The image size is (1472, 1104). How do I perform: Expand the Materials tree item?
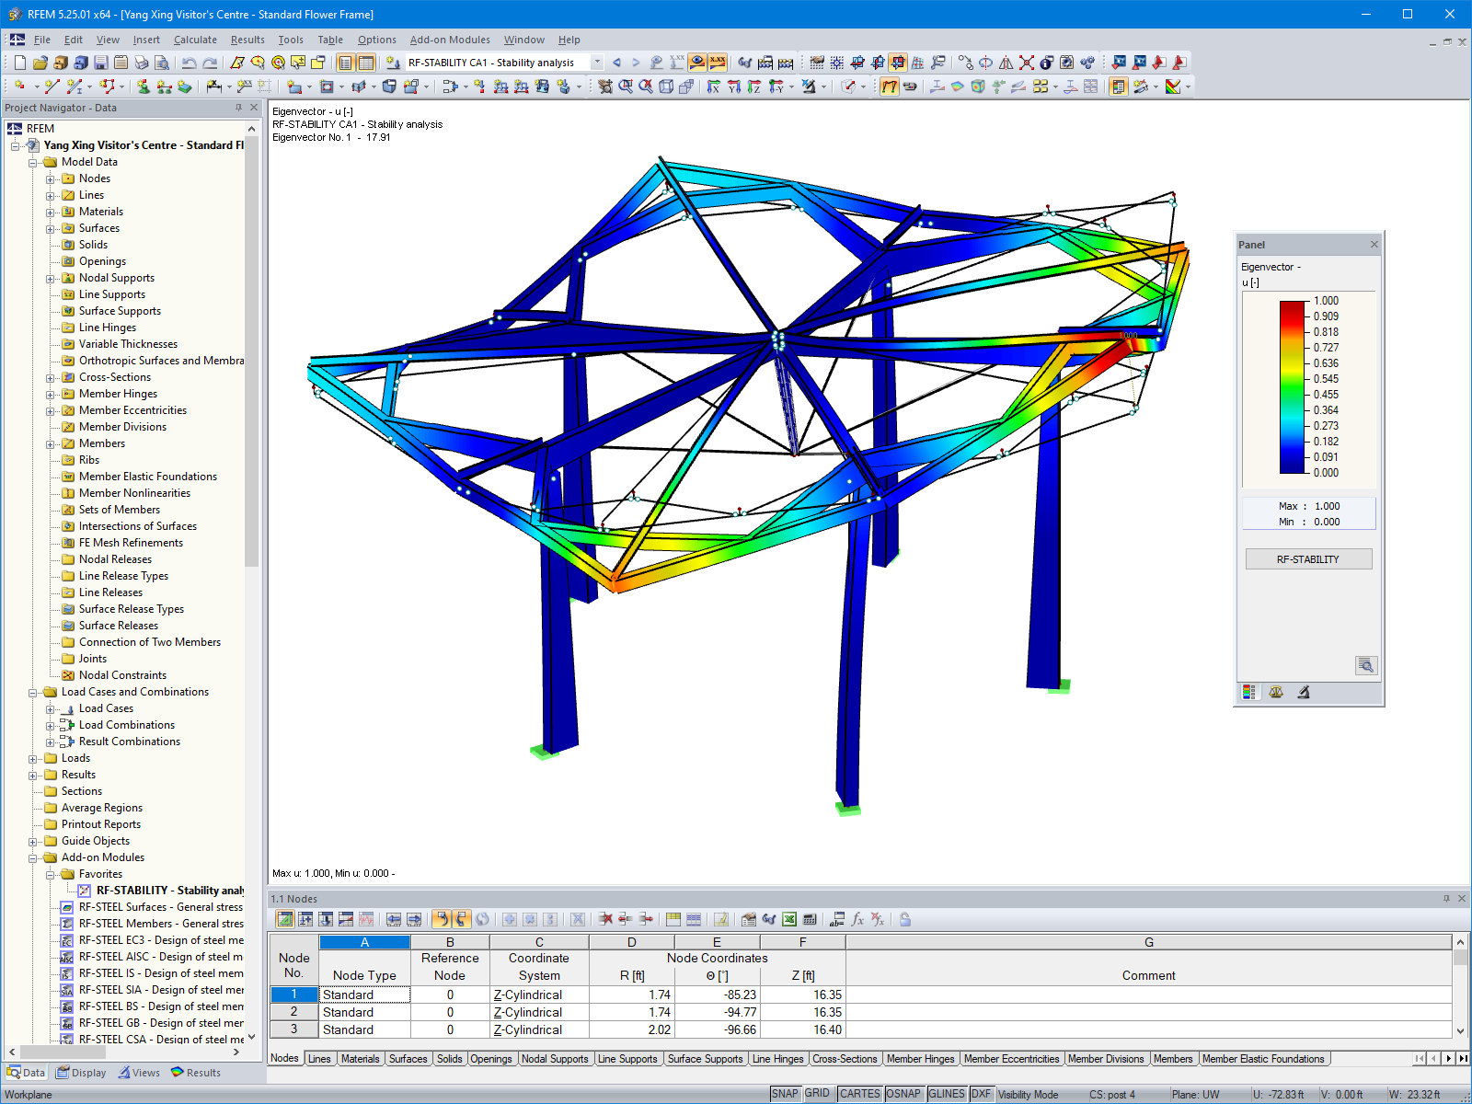point(51,213)
